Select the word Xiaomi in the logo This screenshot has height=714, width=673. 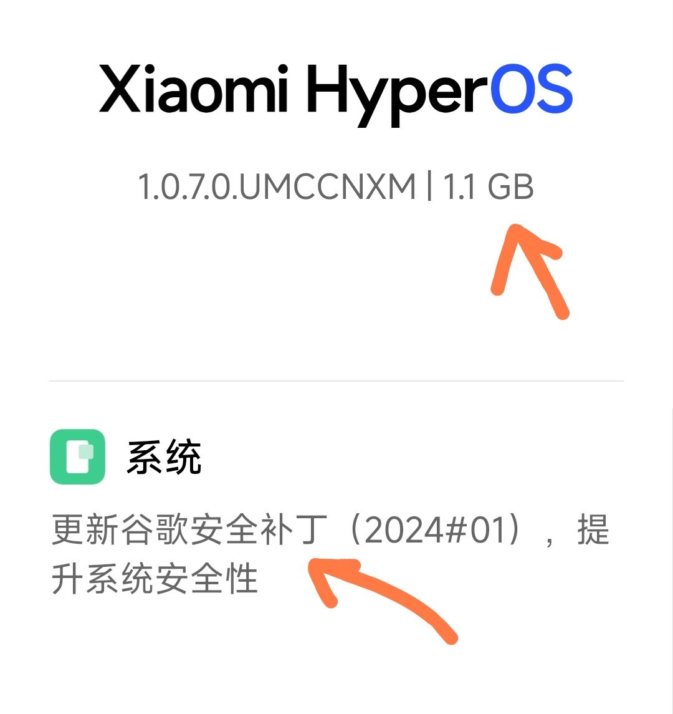point(194,89)
